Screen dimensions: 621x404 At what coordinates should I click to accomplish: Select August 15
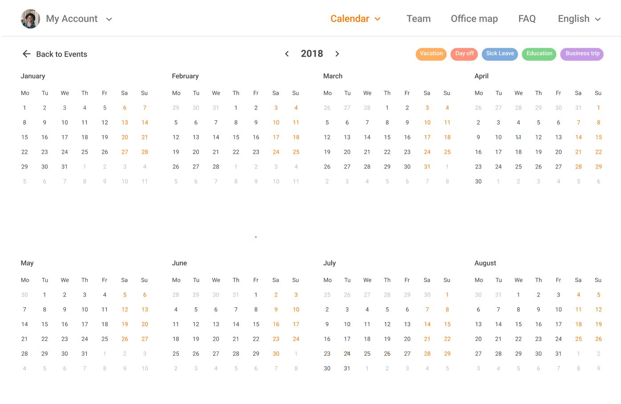click(x=519, y=324)
